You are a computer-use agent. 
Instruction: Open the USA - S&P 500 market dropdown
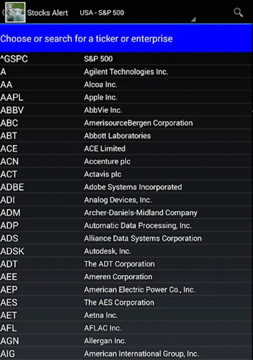point(137,13)
